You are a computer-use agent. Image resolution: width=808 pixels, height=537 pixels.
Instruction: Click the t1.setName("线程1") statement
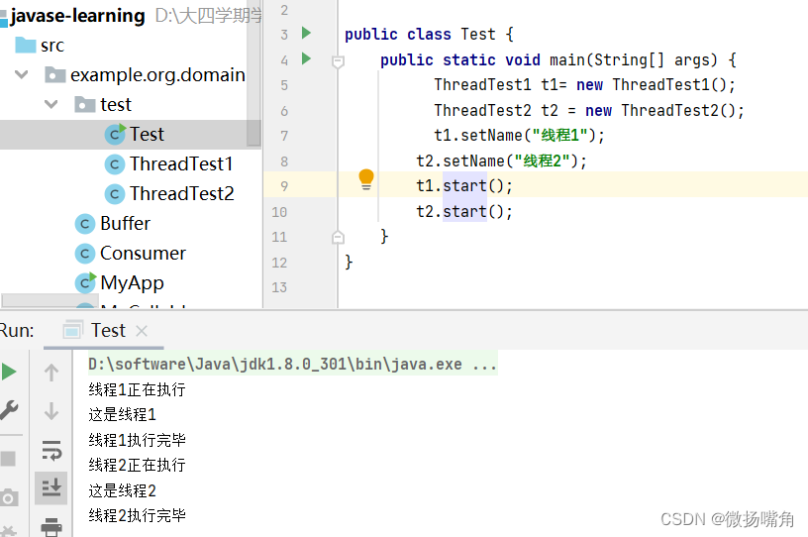click(519, 135)
